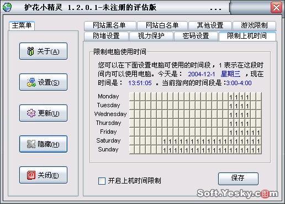Switch to the 其他设置 tab
The width and height of the screenshot is (285, 204).
[x=210, y=25]
